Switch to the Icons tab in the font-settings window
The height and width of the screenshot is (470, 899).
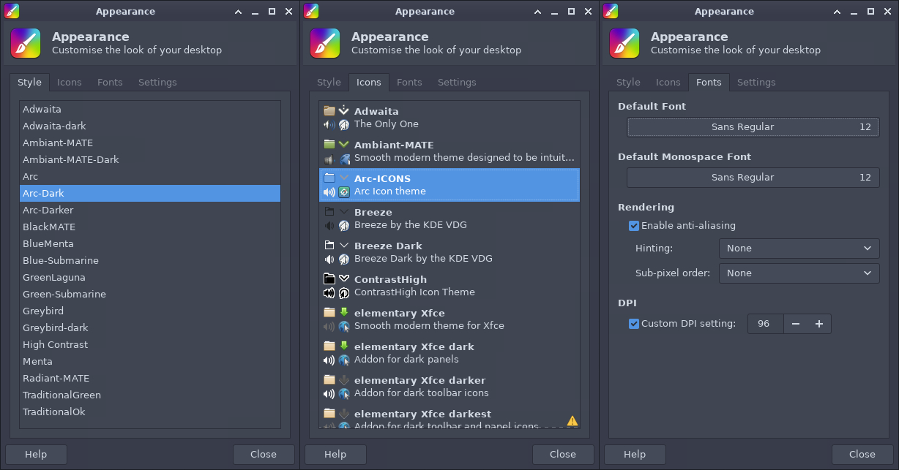pos(668,83)
